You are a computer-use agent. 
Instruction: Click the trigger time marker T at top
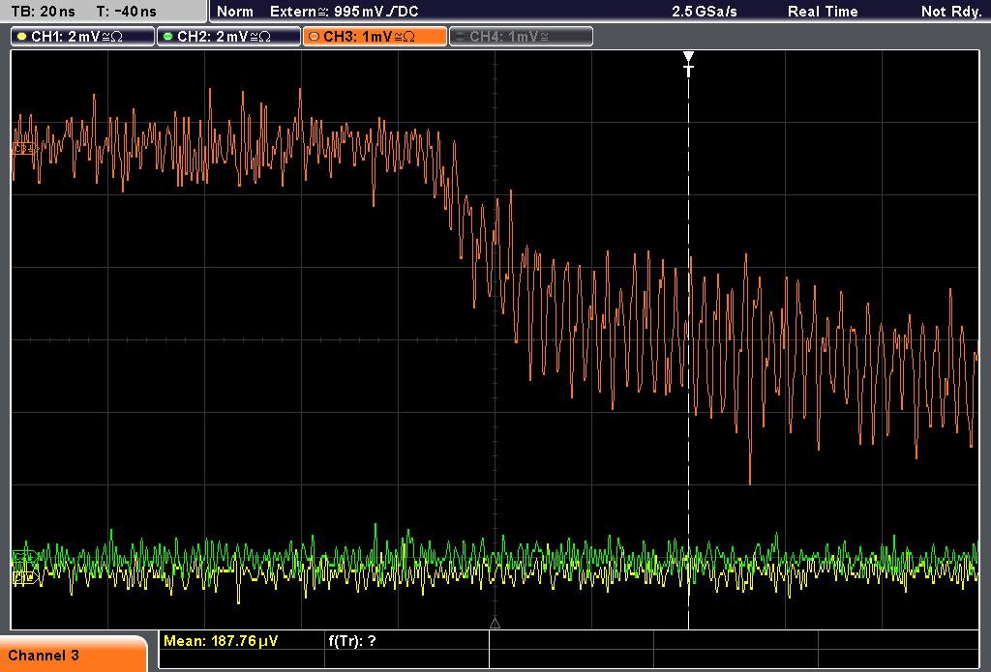click(688, 64)
